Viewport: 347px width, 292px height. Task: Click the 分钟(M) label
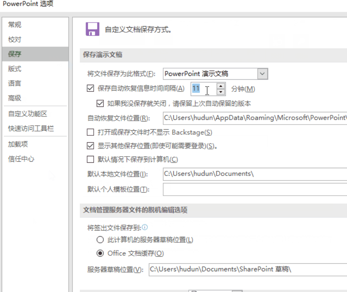243,89
